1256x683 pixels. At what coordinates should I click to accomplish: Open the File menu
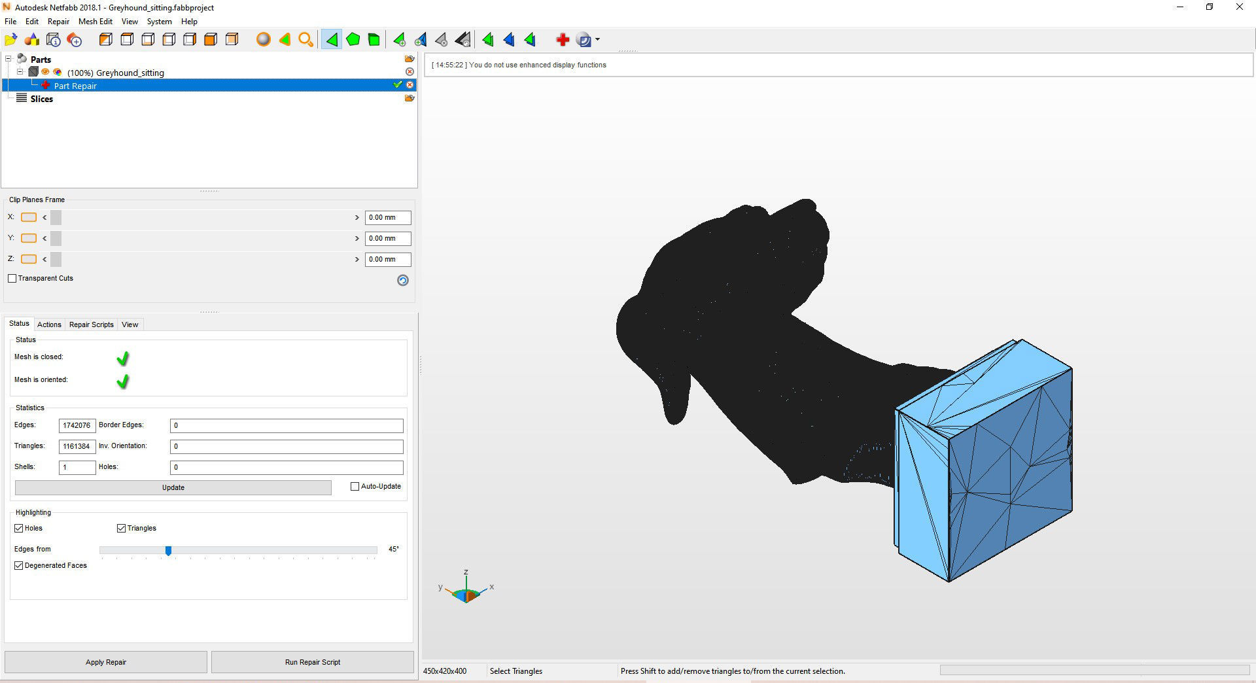point(10,22)
